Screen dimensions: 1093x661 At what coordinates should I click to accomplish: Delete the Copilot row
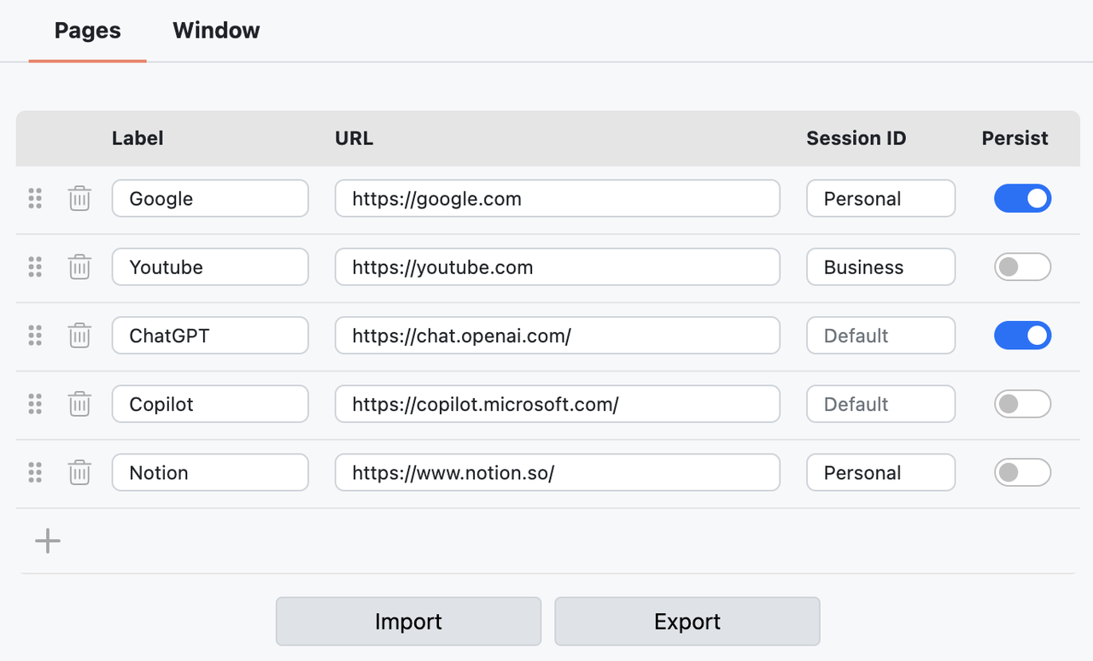tap(79, 404)
